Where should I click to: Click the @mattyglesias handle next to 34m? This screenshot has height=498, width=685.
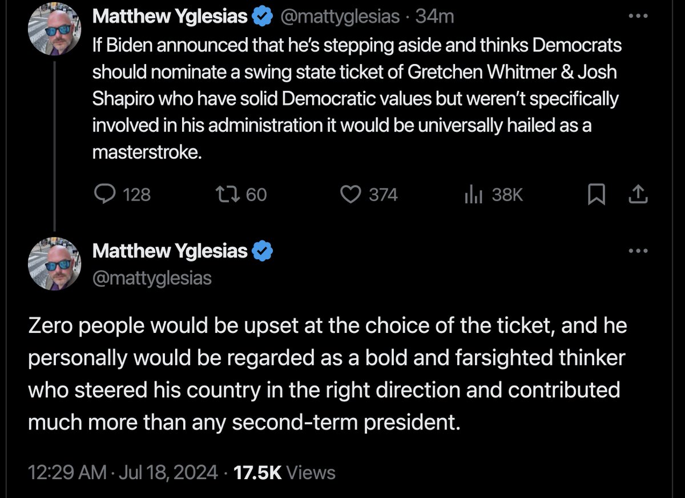[x=340, y=17]
